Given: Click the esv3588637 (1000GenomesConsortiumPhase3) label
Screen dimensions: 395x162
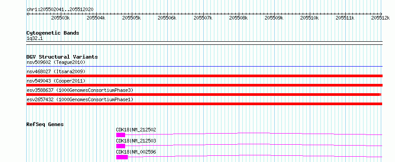Looking at the screenshot, I should tap(80, 90).
